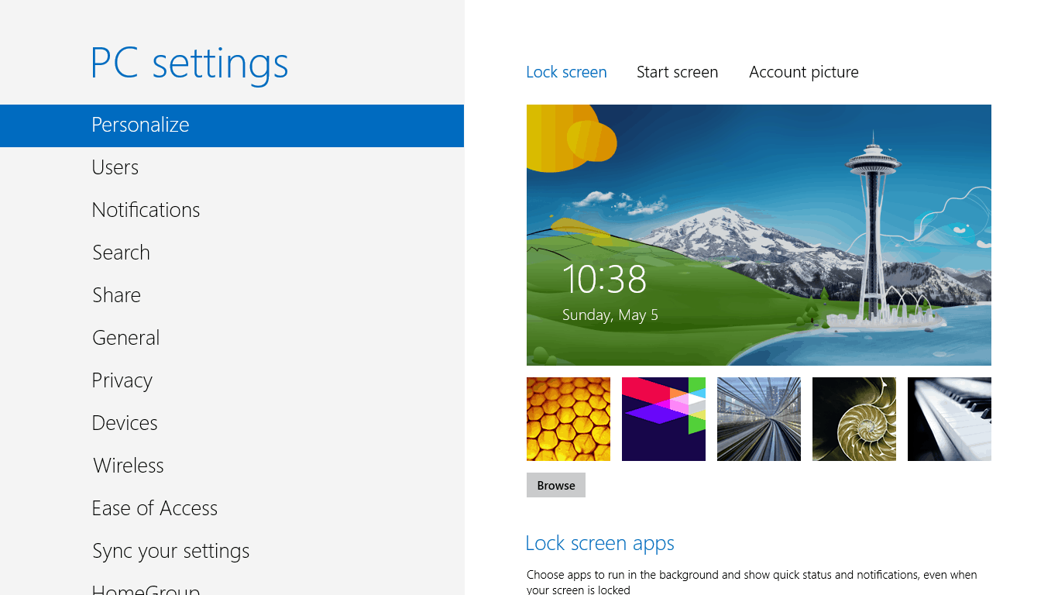Open the Ease of Access section
The height and width of the screenshot is (595, 1058).
[154, 507]
